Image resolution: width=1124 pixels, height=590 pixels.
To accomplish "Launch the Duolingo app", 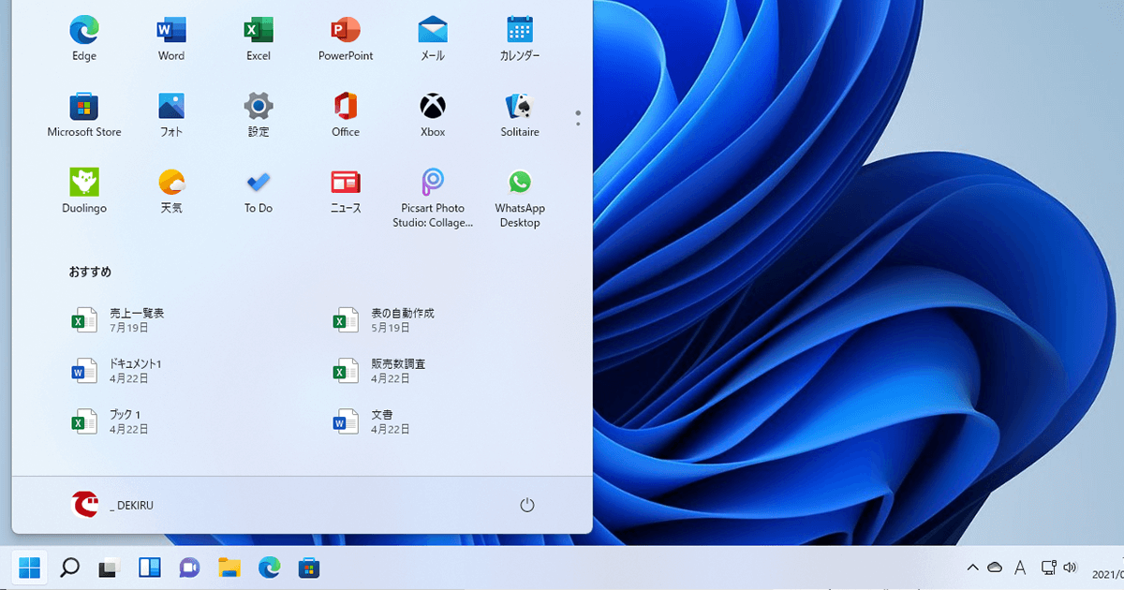I will [x=84, y=191].
